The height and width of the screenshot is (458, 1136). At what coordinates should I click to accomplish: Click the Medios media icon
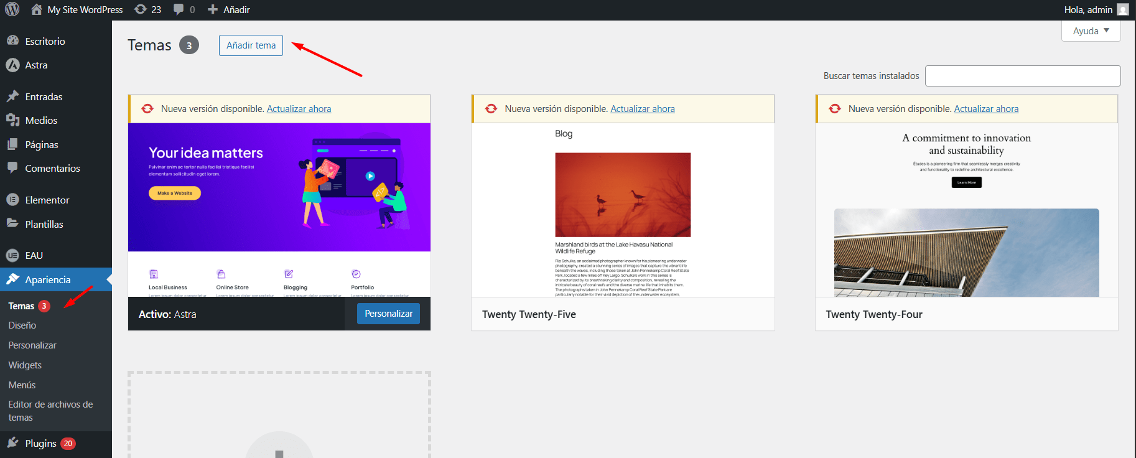12,120
